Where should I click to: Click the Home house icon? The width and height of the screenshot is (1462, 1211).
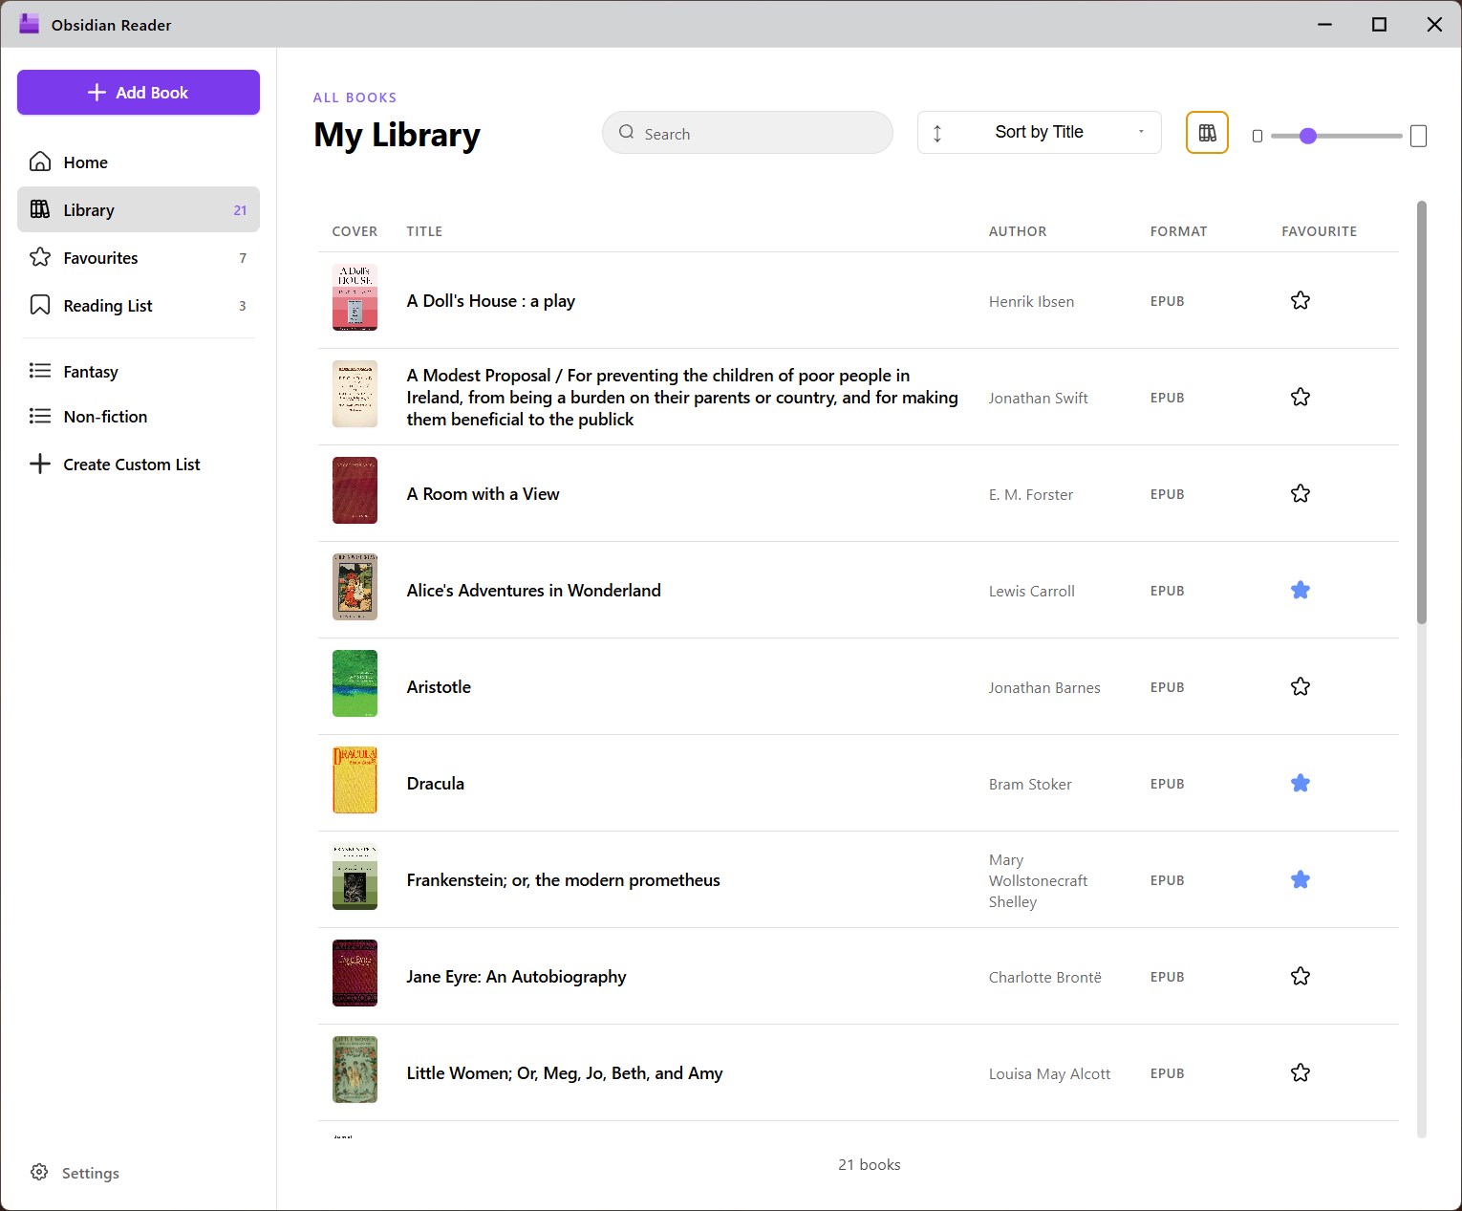point(40,162)
